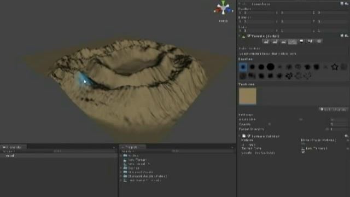Toggle the Terrain (Script) enabled checkbox

click(x=249, y=36)
